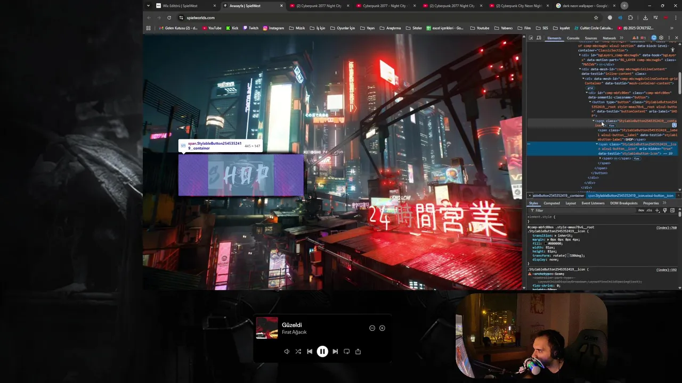Viewport: 682px width, 383px height.
Task: Open the Instagram bookmark
Action: coord(273,28)
